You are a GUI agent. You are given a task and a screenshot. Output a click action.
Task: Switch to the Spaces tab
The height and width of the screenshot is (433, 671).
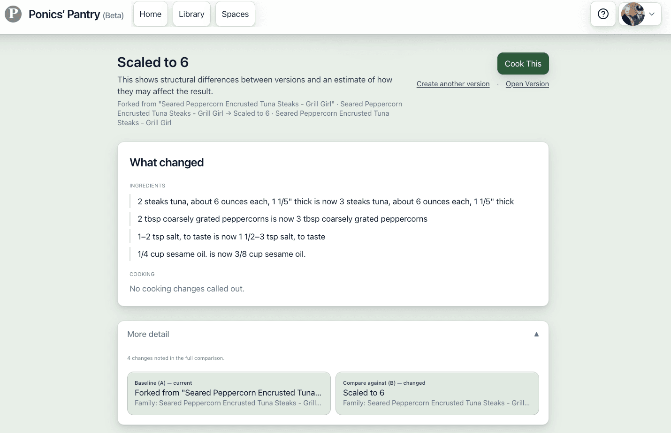coord(235,14)
